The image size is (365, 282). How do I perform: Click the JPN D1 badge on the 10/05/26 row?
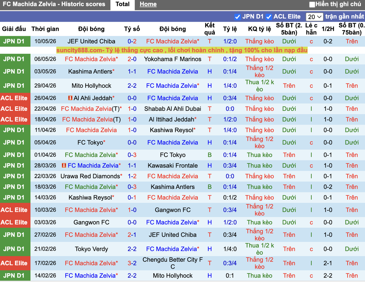click(x=14, y=41)
